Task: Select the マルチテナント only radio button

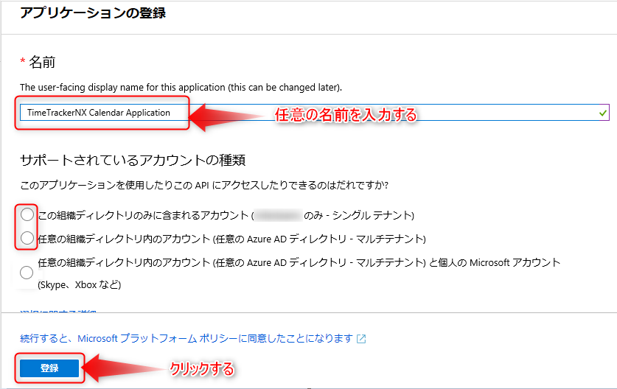Action: (27, 238)
